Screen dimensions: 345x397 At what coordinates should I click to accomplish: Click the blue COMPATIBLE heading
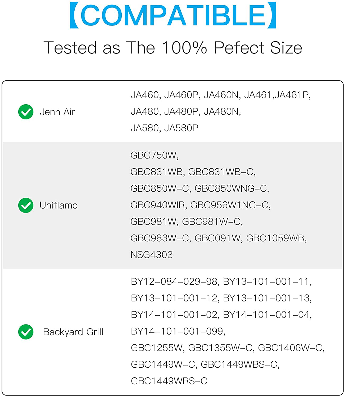[x=173, y=15]
